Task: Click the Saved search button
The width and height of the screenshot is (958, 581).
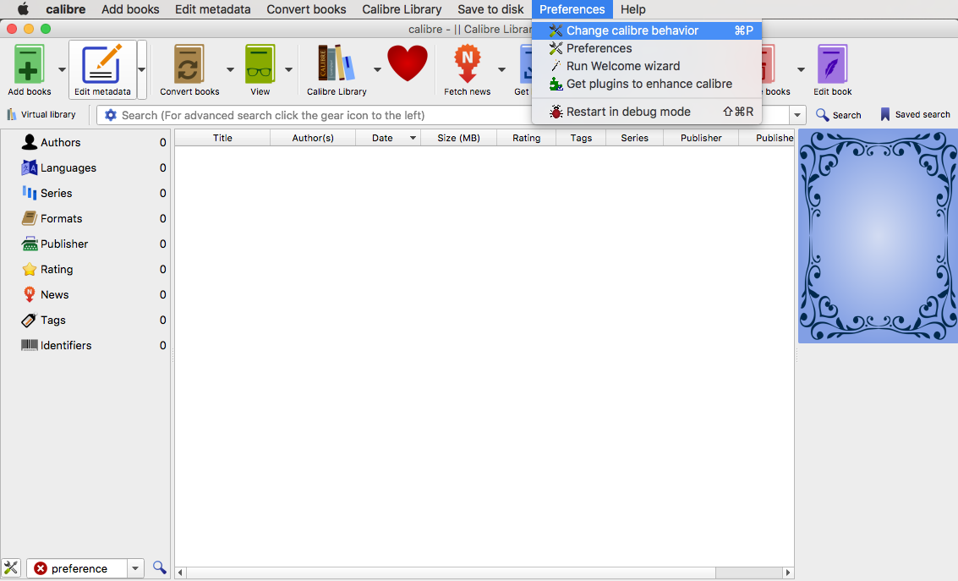Action: tap(916, 114)
